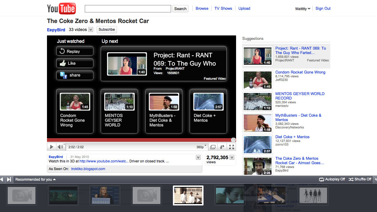Viewport: 377px width, 212px height.
Task: Toggle Autoplay Off in the playlist bar
Action: [x=332, y=179]
